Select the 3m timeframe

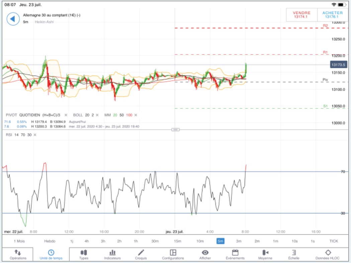(x=239, y=241)
